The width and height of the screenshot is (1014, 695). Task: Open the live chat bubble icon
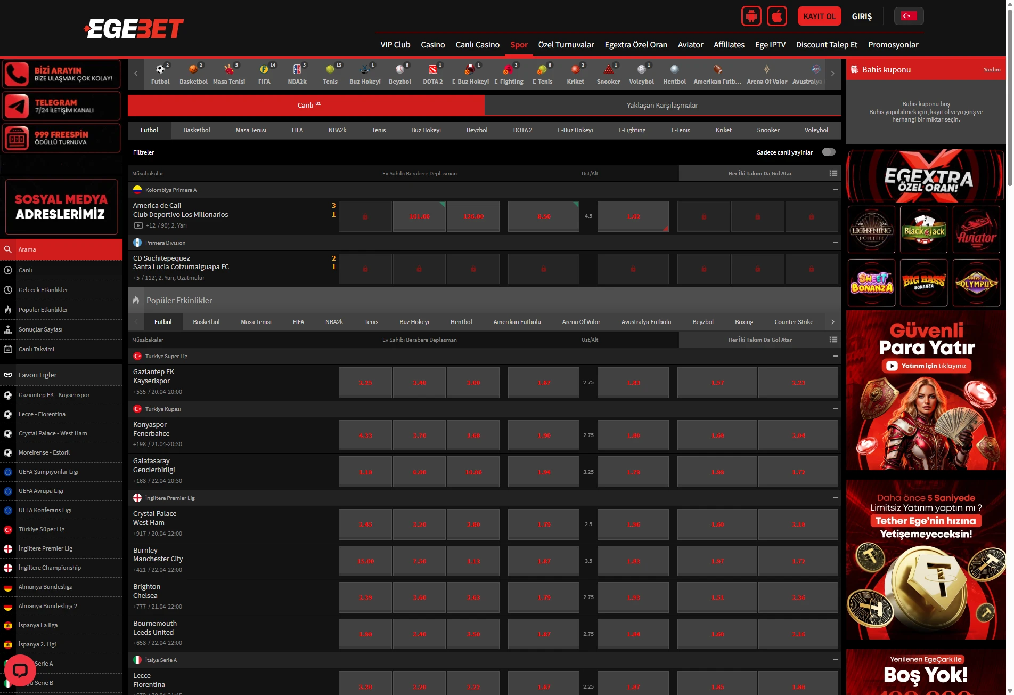(20, 670)
